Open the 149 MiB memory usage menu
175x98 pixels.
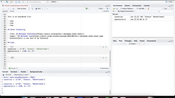pyautogui.click(x=141, y=8)
